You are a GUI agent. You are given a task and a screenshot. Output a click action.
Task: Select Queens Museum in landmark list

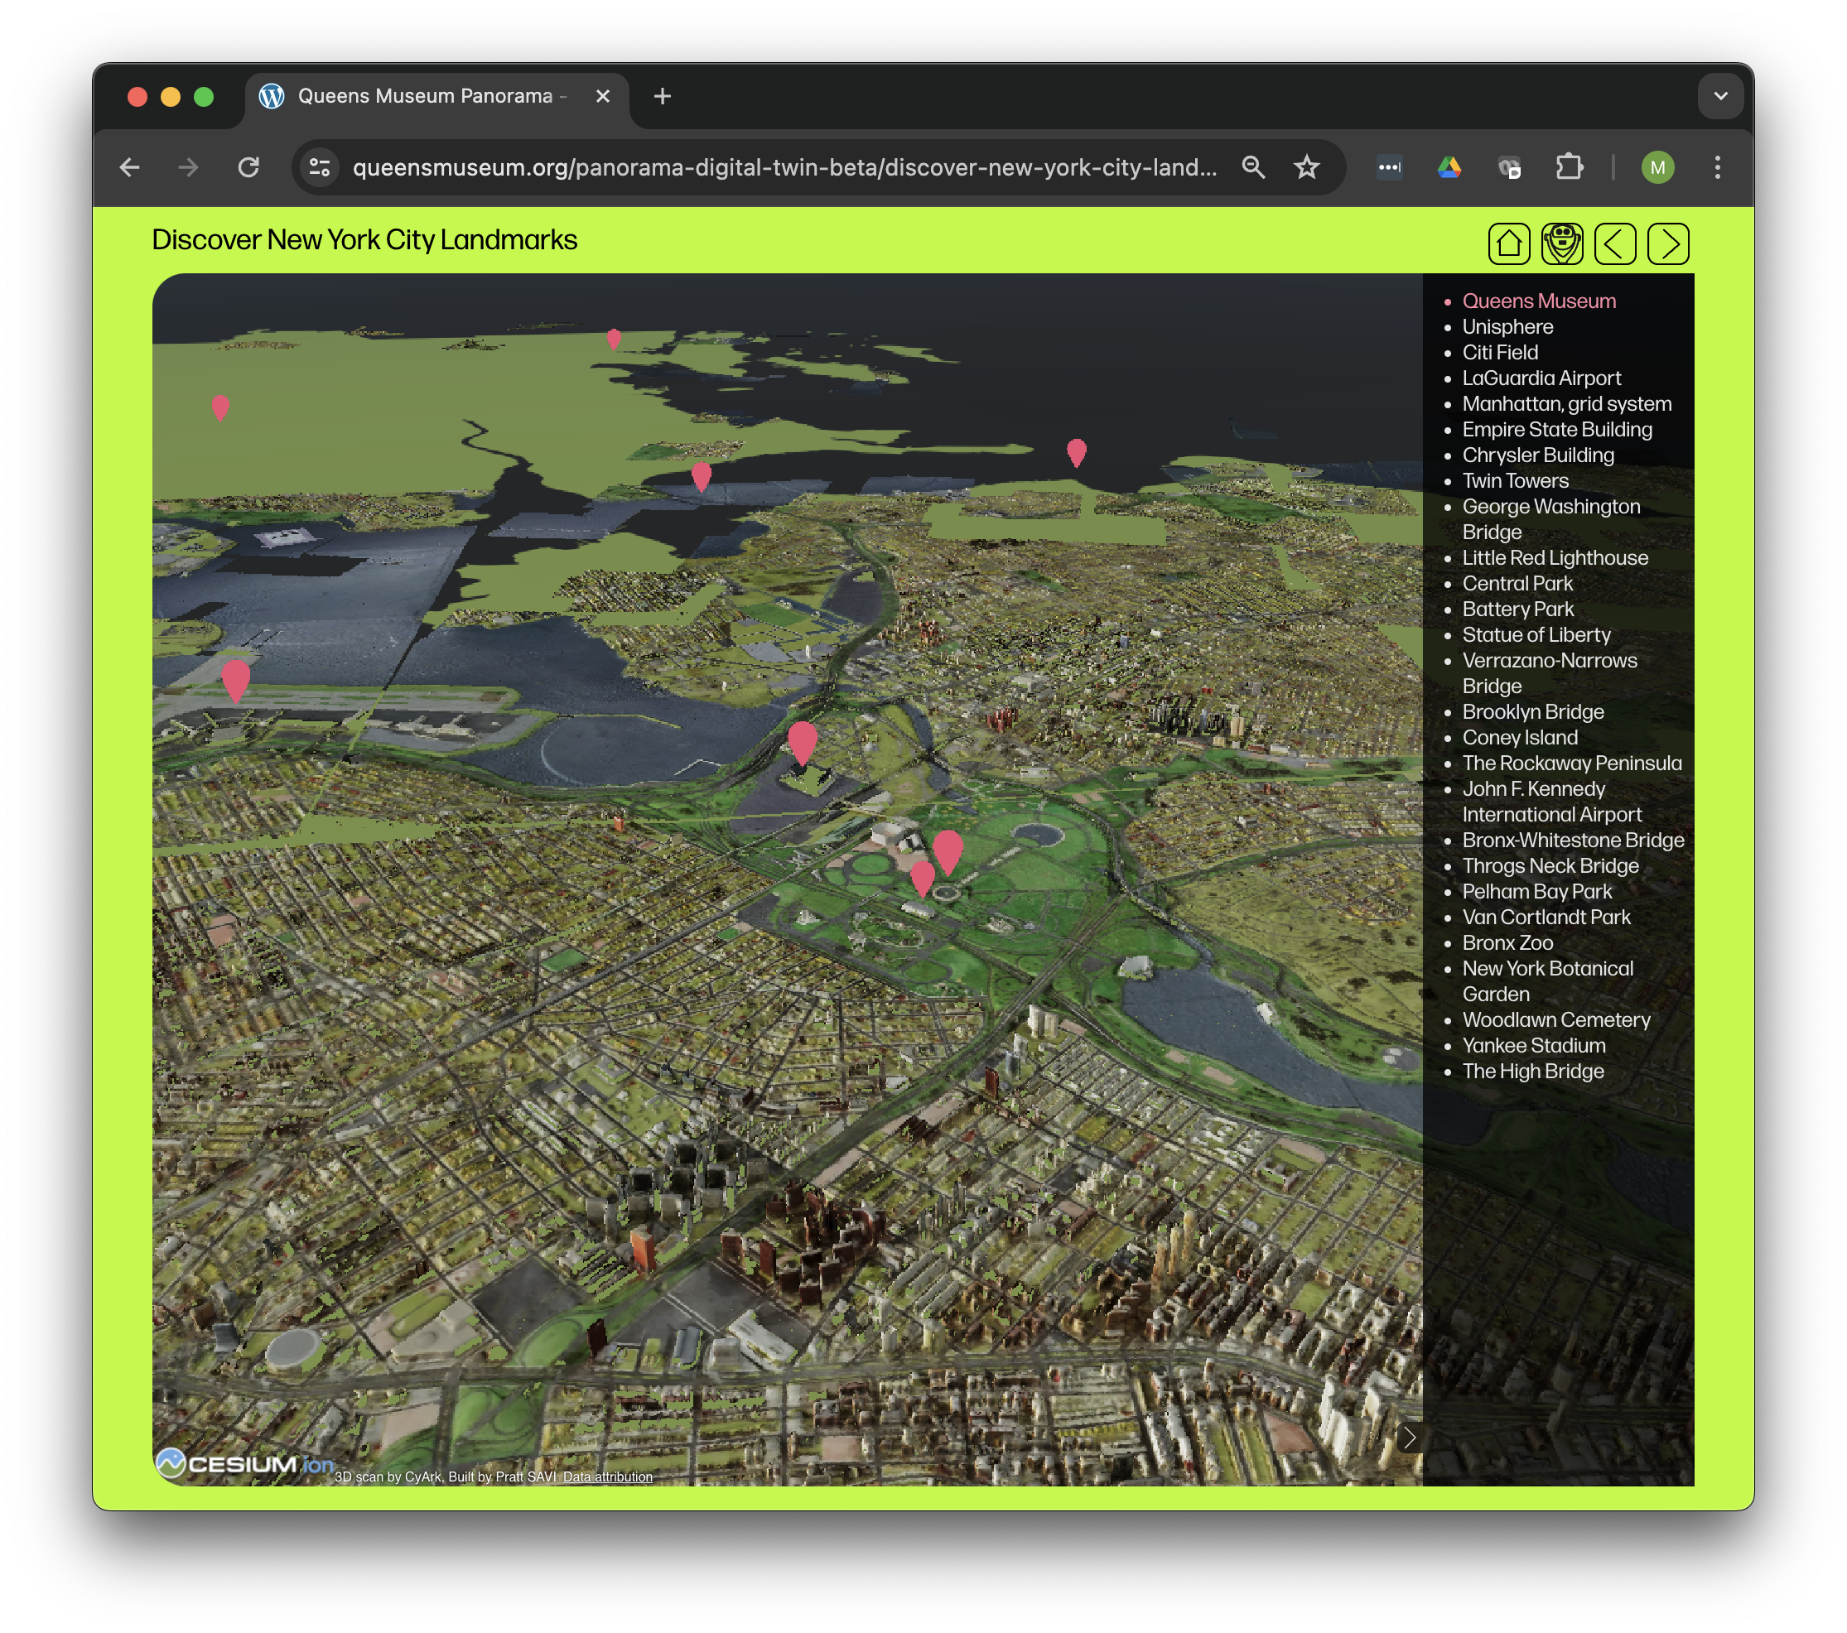(1539, 301)
